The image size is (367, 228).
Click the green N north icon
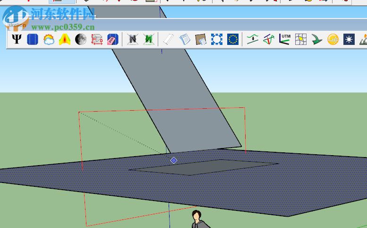(x=149, y=39)
